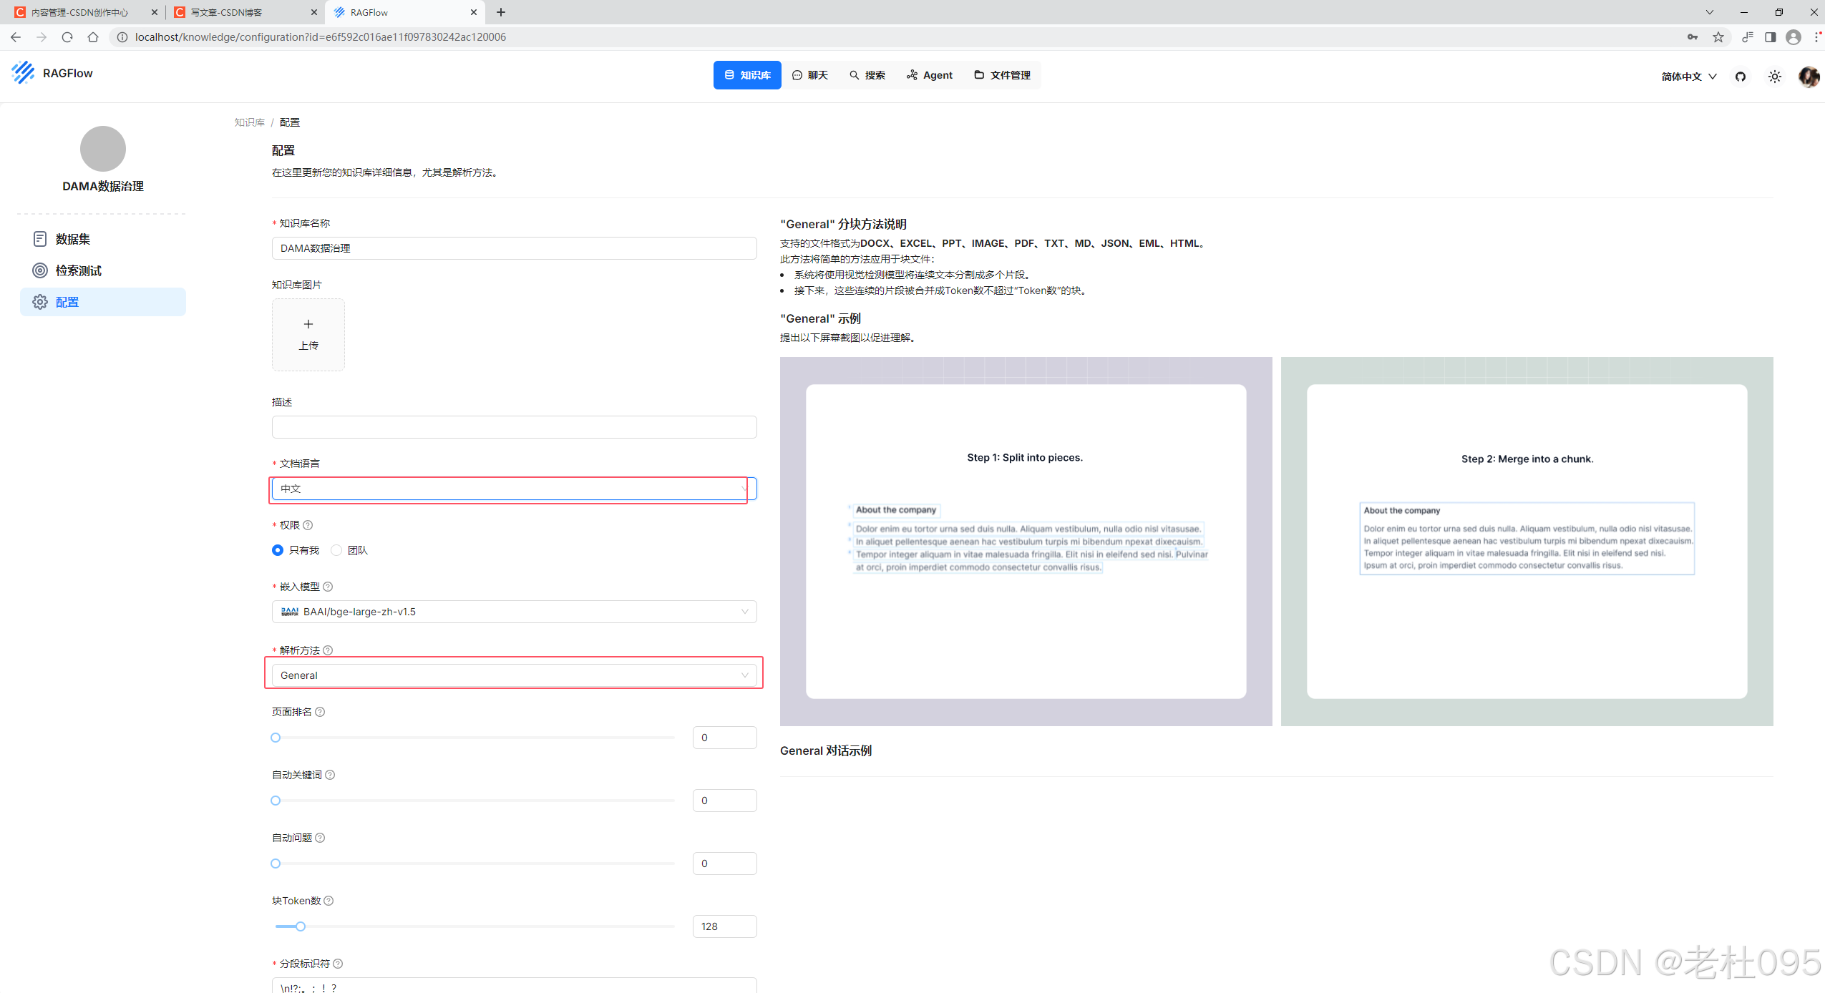Open the General 解析方法 dropdown
Viewport: 1825px width, 993px height.
(514, 675)
